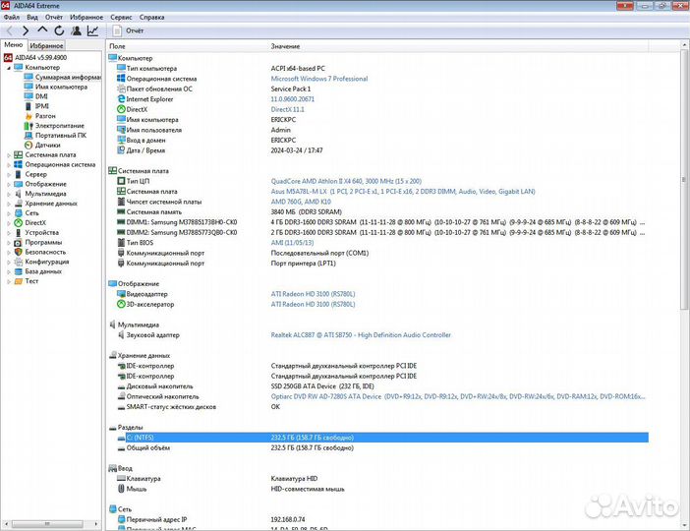The height and width of the screenshot is (531, 690).
Task: Click the scroll right arrow in tree pane
Action: (x=96, y=524)
